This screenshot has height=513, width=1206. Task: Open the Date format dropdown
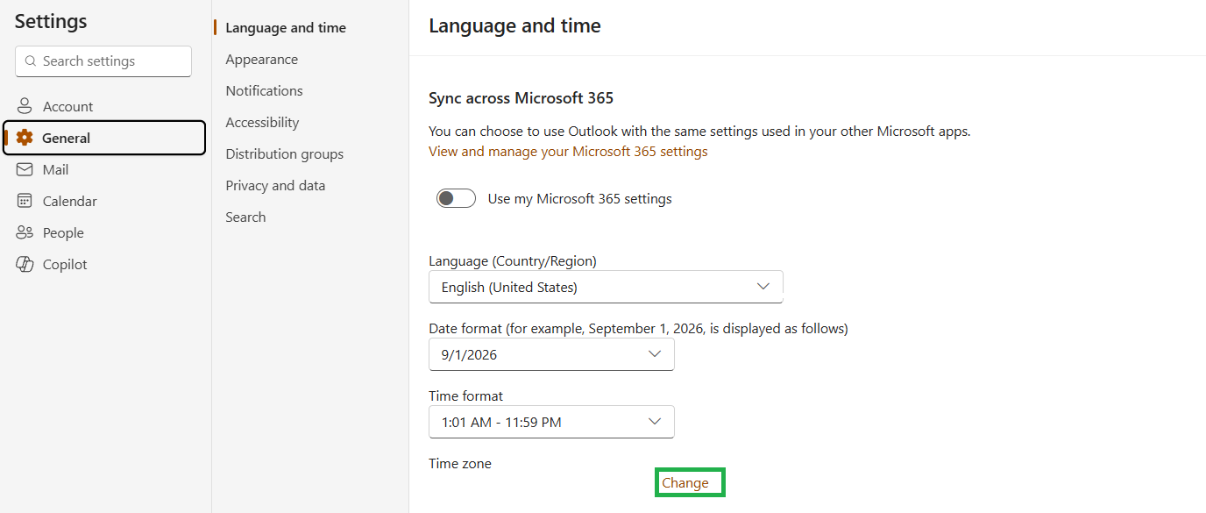click(x=551, y=354)
